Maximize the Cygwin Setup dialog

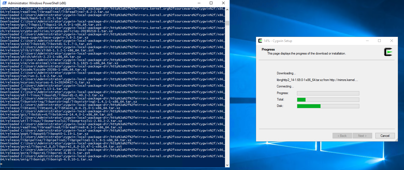379,41
